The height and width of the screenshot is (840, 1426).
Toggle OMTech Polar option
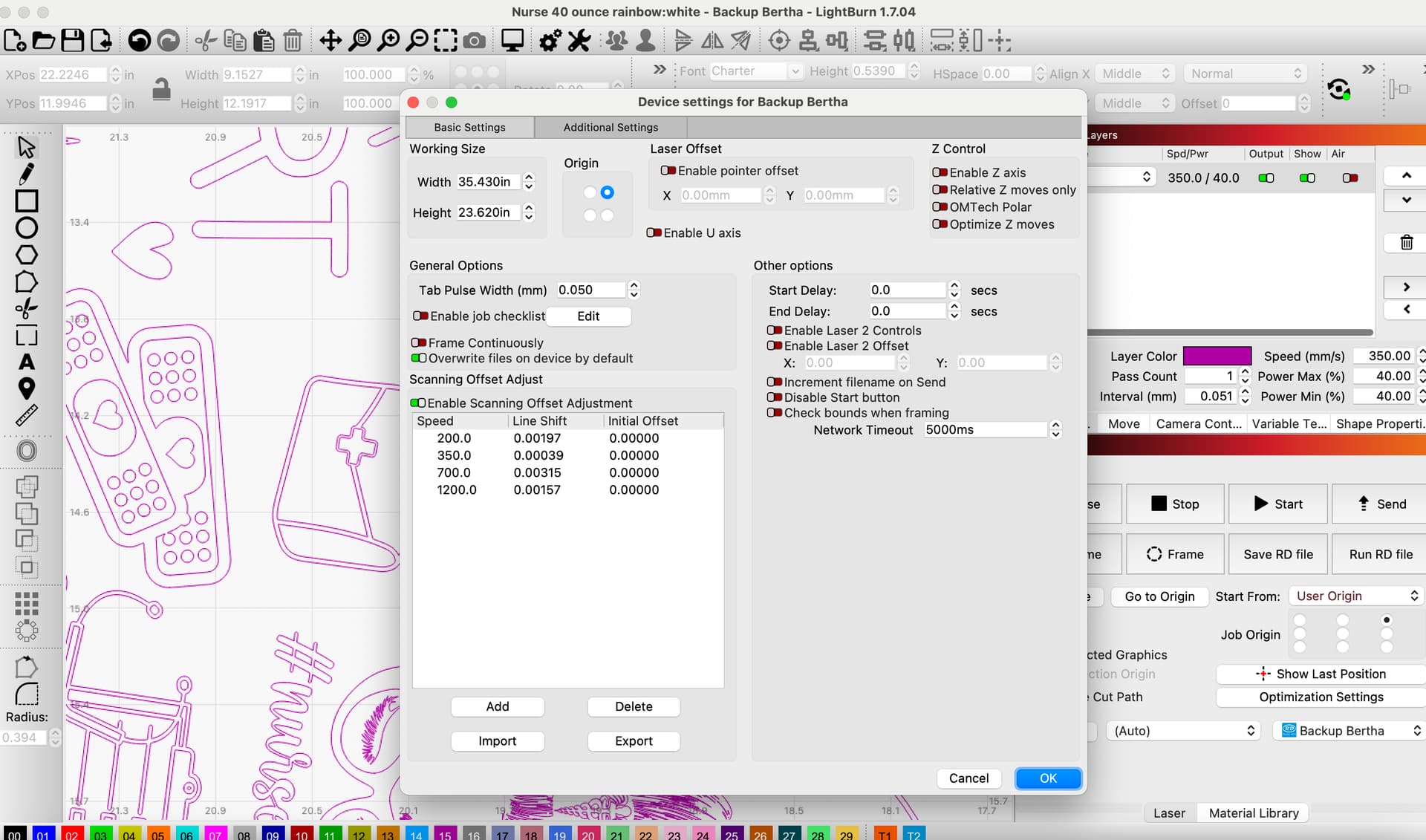pyautogui.click(x=940, y=206)
